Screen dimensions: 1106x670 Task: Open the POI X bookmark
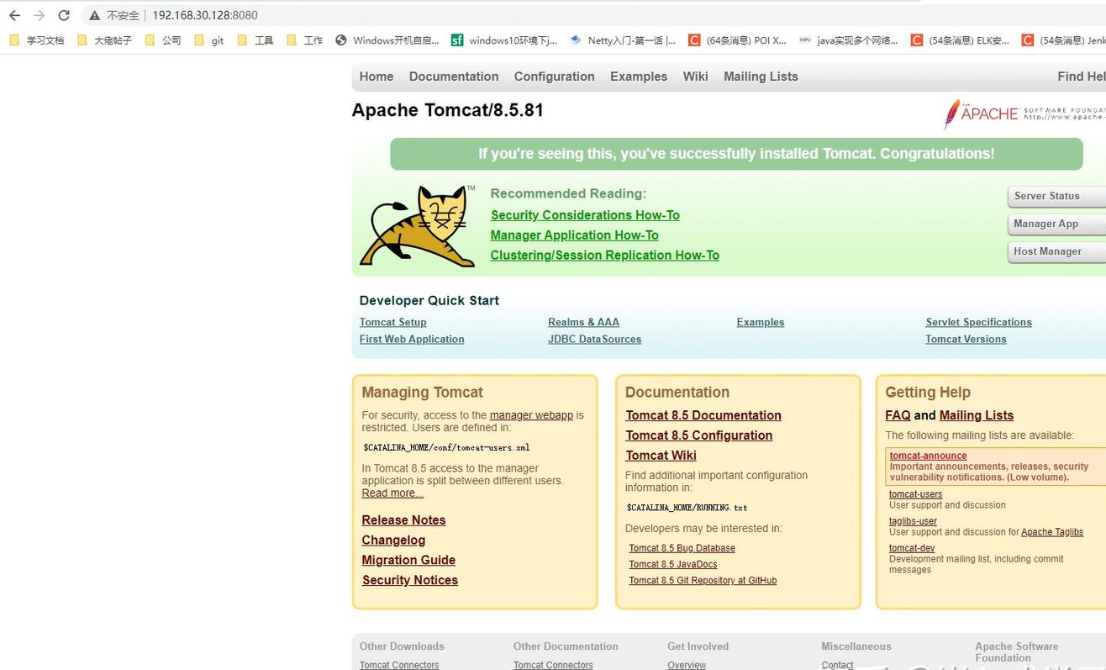coord(737,40)
